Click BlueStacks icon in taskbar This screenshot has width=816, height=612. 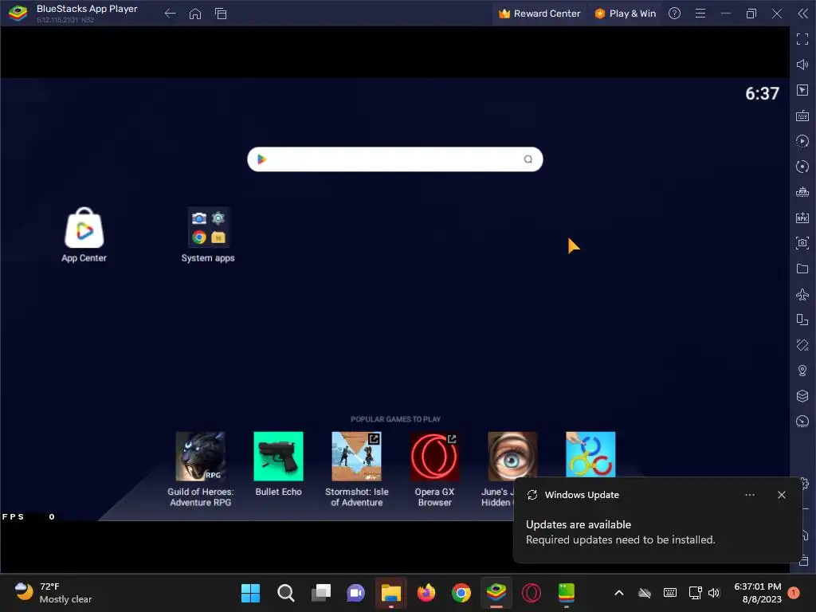click(x=496, y=593)
